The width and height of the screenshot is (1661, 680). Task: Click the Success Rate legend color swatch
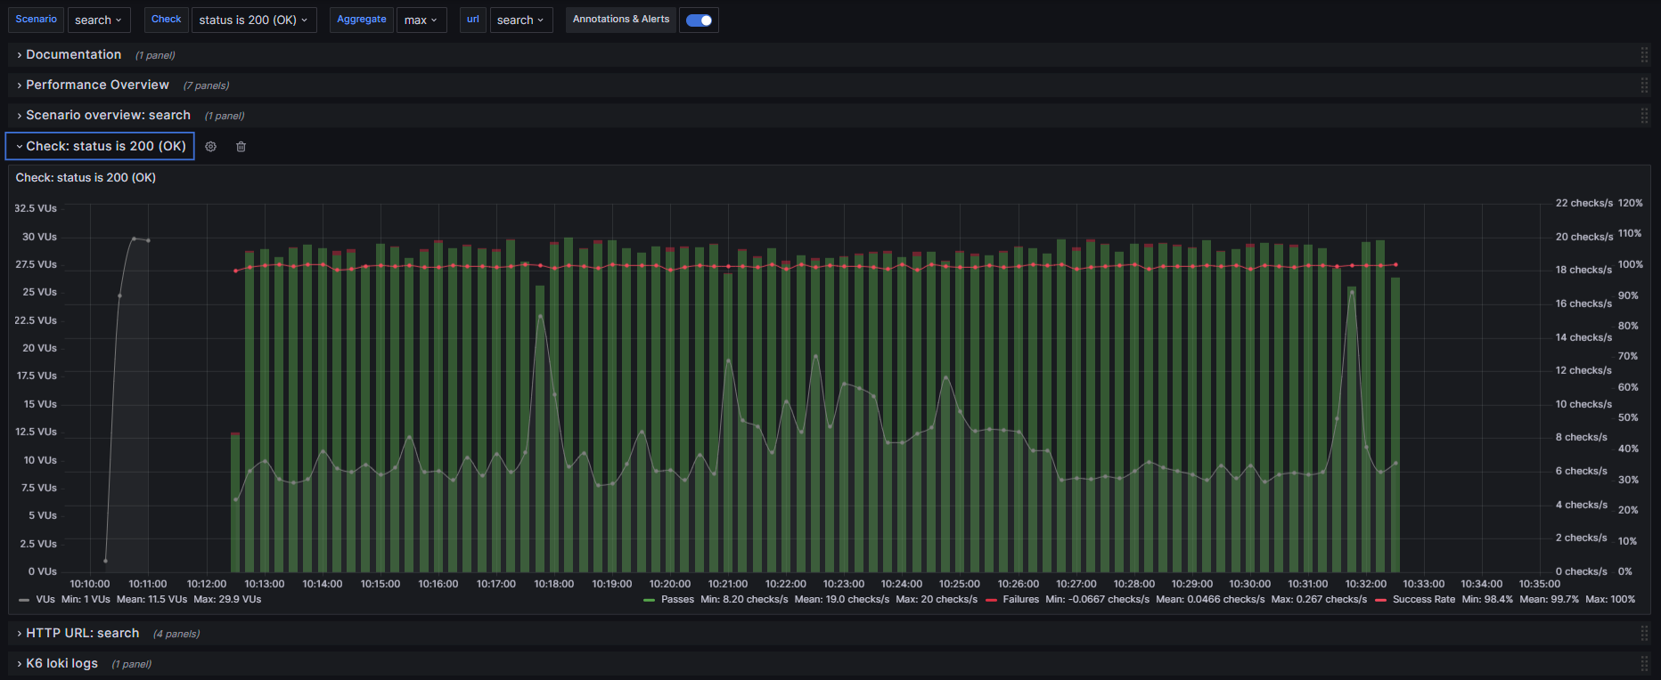pos(1380,600)
